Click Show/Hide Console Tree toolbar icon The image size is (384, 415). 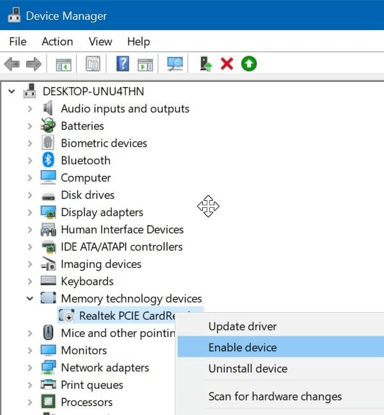click(x=63, y=64)
